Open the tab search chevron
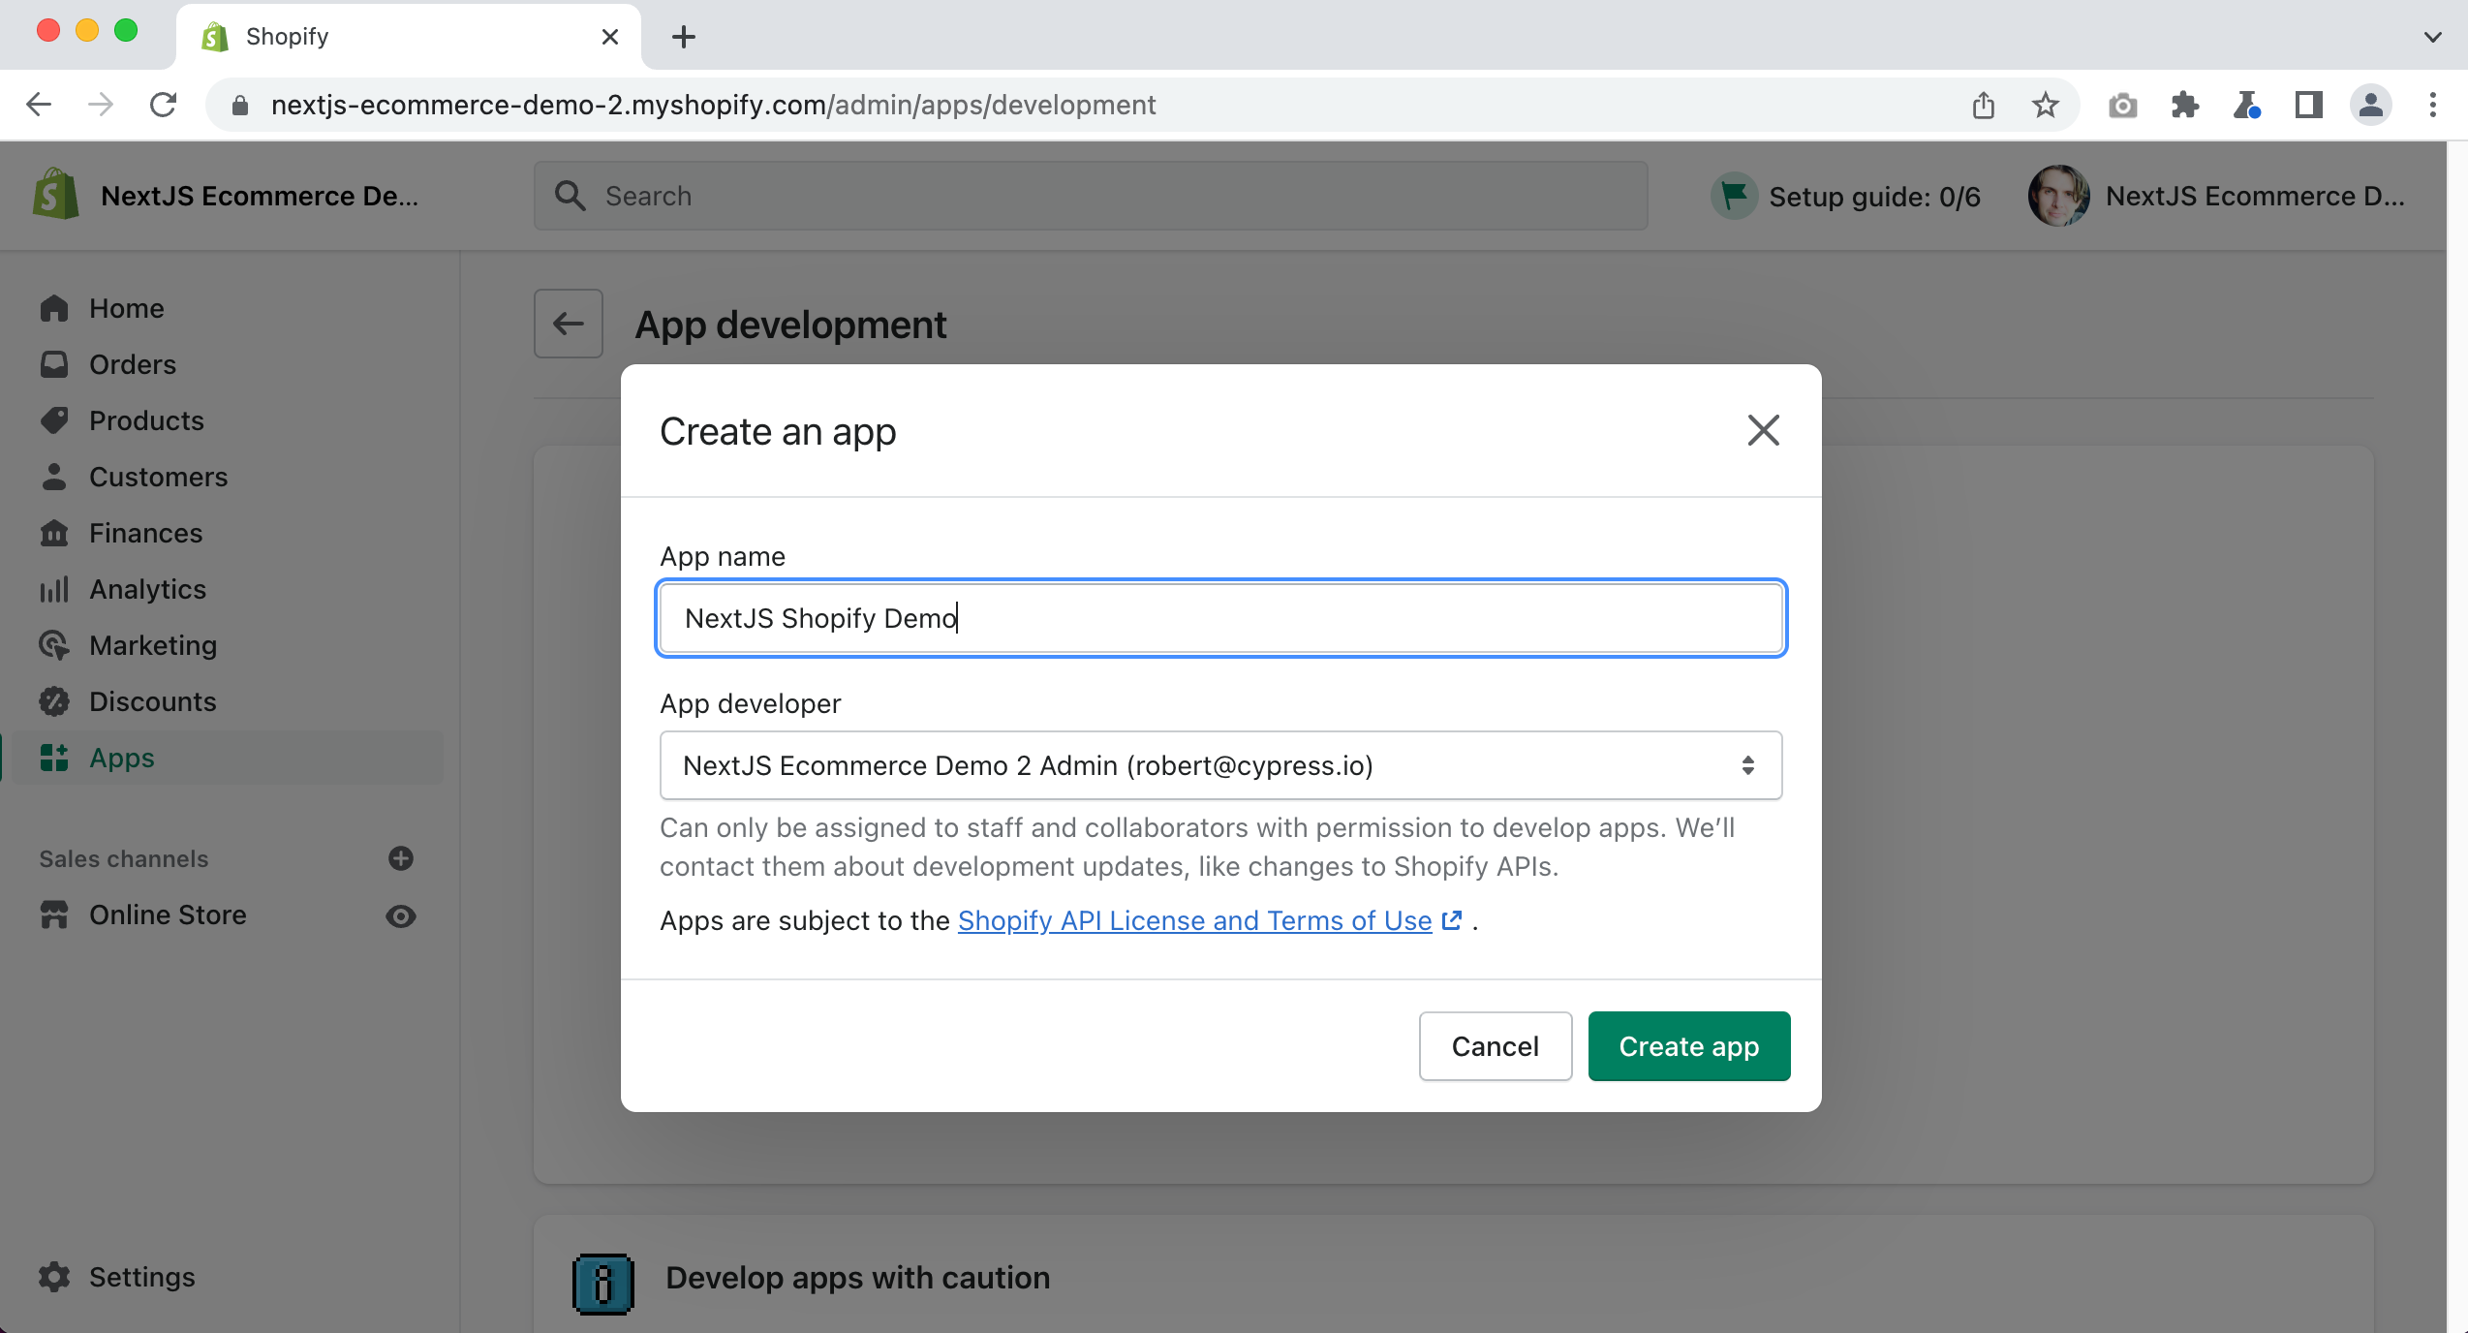 tap(2433, 37)
